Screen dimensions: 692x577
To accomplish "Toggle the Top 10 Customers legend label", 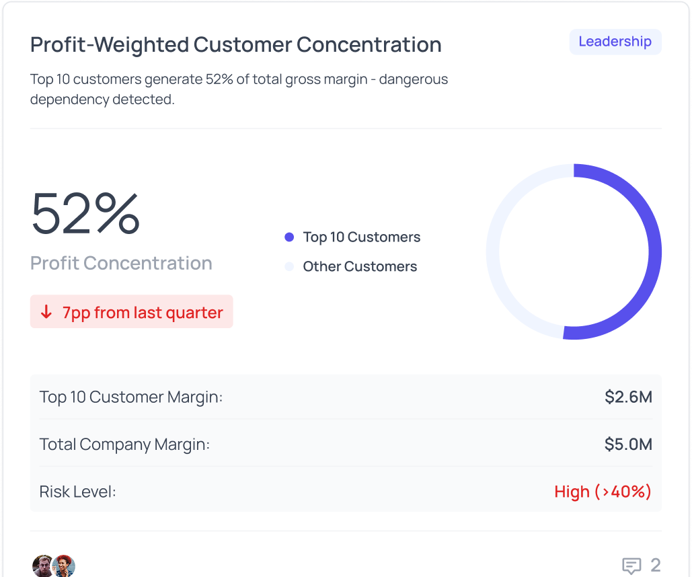I will coord(361,237).
